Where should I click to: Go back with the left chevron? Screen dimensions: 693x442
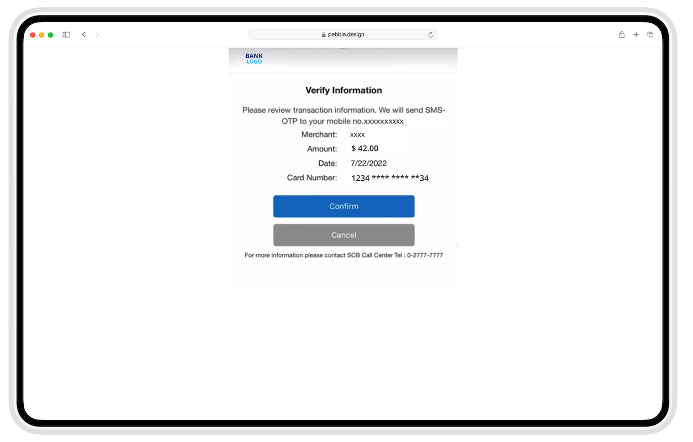point(84,35)
